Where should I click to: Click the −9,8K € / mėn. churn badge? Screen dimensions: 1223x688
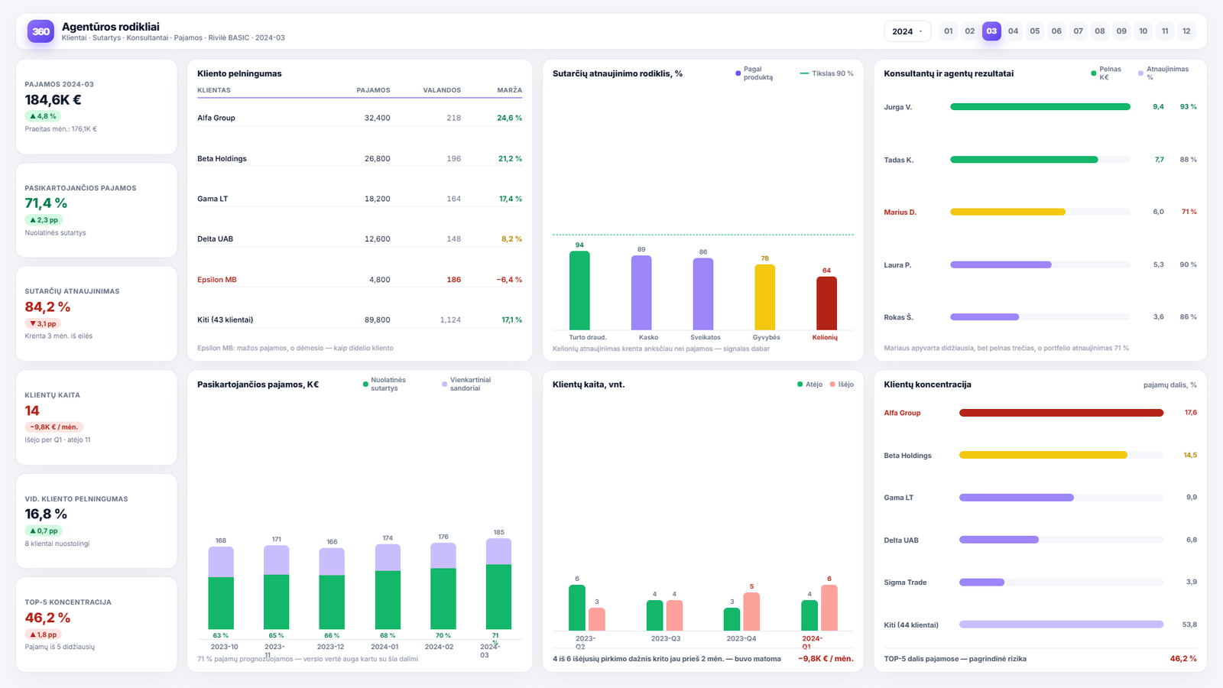click(x=54, y=427)
